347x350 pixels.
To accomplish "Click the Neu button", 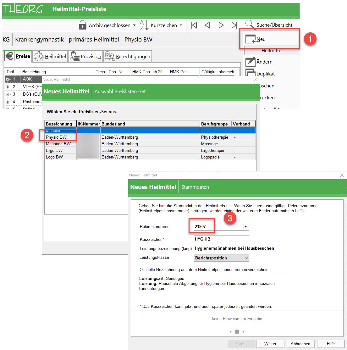I will (272, 39).
